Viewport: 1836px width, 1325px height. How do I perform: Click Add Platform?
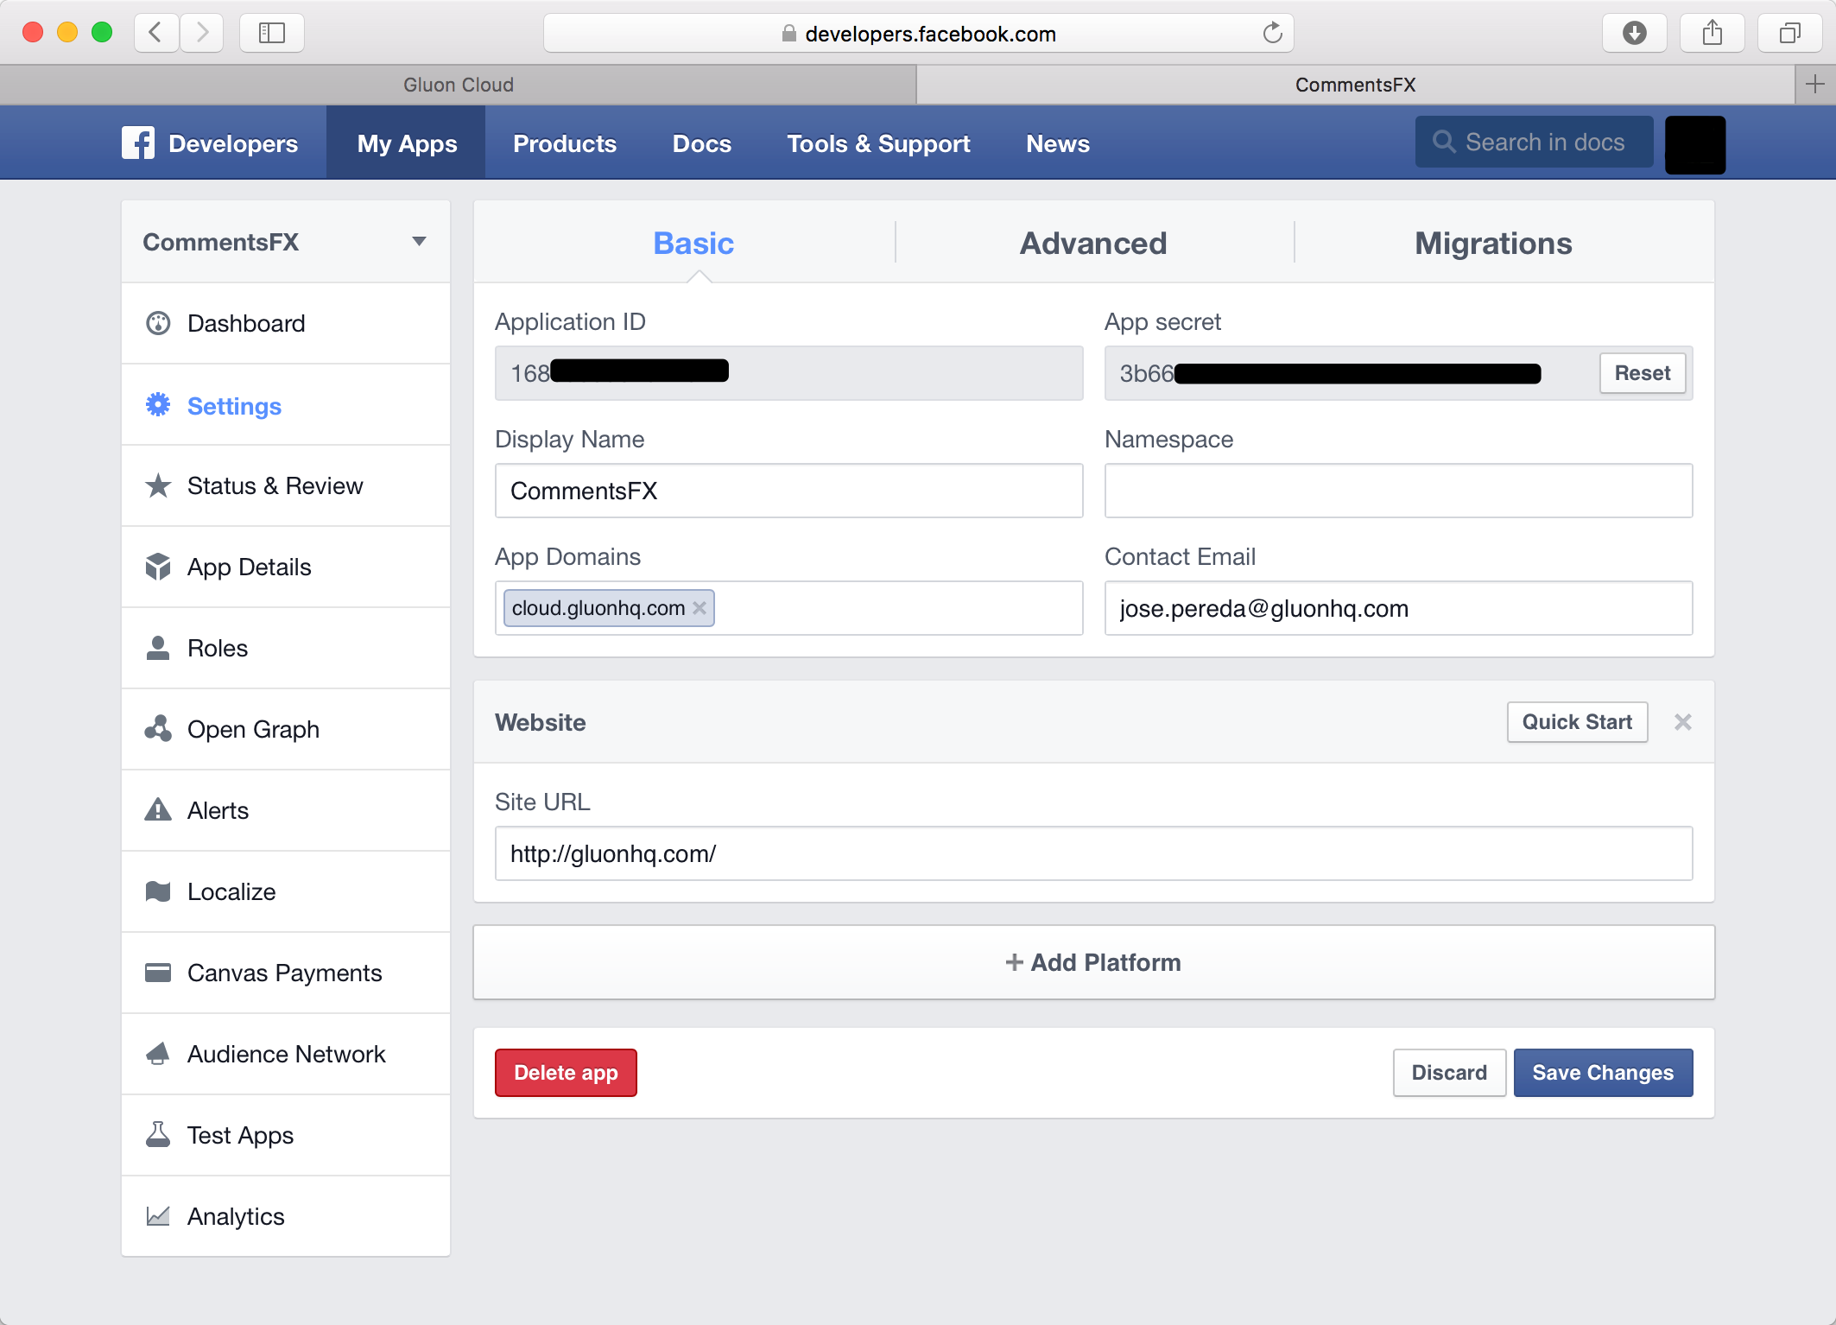coord(1093,962)
